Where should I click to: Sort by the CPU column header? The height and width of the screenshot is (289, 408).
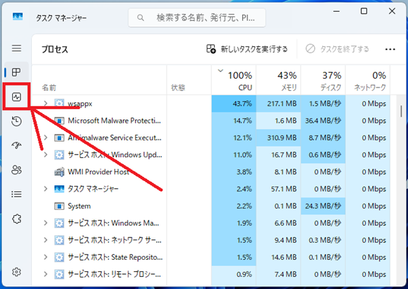tap(234, 80)
